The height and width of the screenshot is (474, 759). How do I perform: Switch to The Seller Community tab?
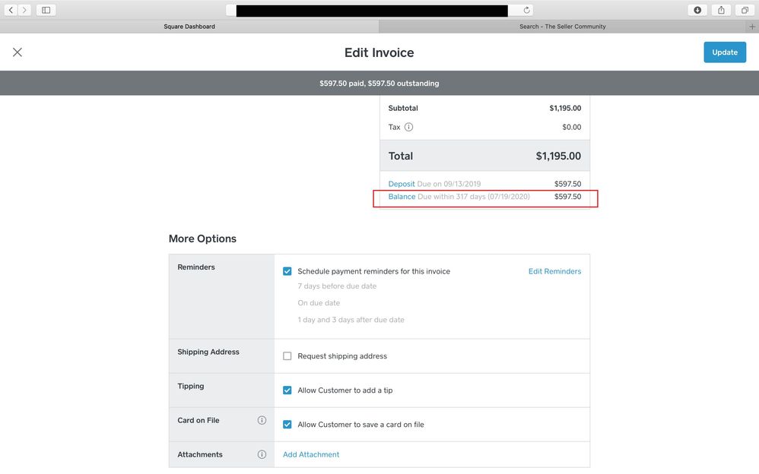point(562,27)
